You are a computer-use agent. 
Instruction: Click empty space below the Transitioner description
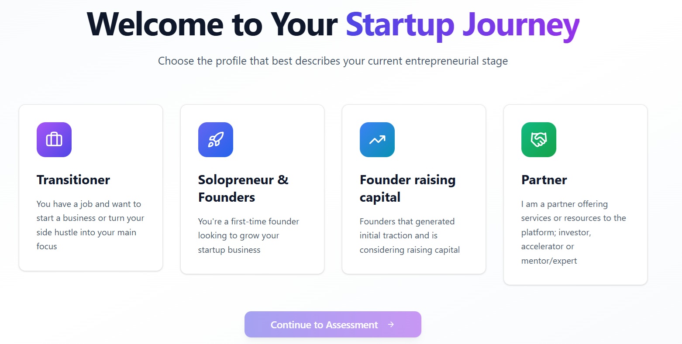[91, 261]
